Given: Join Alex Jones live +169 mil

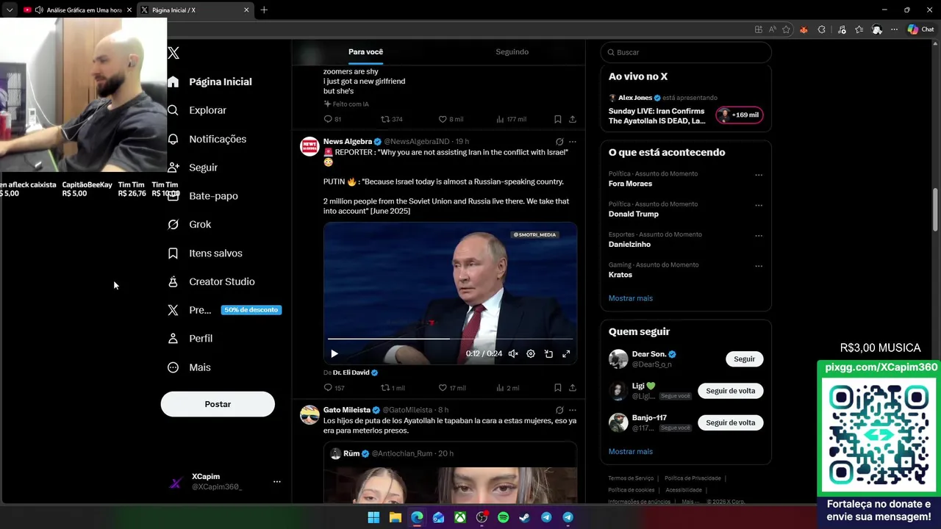Looking at the screenshot, I should (x=740, y=115).
